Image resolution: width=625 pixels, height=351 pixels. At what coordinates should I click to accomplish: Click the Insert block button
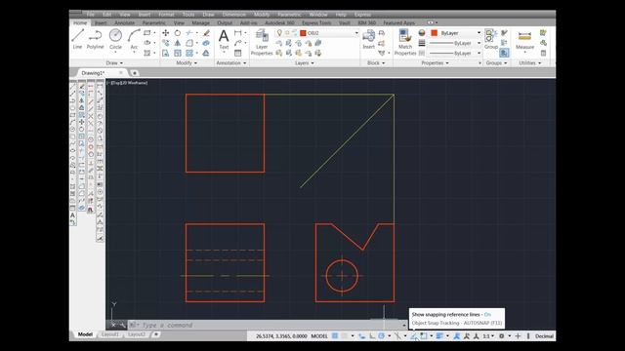click(x=369, y=40)
